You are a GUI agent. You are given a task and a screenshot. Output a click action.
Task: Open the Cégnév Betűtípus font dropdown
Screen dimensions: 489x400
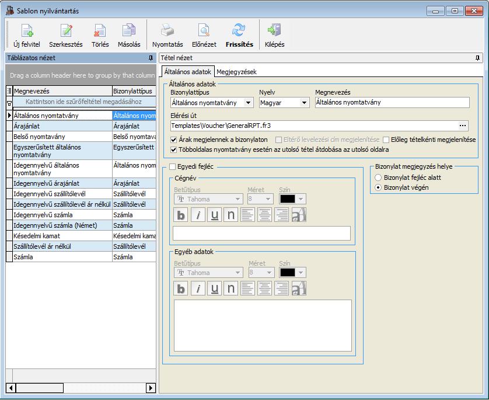[237, 199]
